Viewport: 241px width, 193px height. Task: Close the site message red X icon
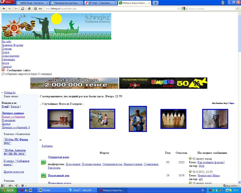click(3, 70)
